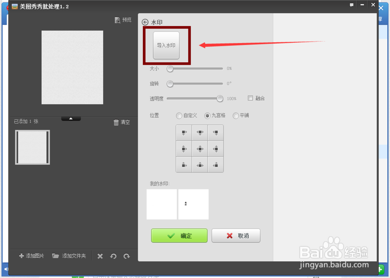Place watermark at top-center grid cell
Image resolution: width=390 pixels, height=278 pixels.
point(200,133)
